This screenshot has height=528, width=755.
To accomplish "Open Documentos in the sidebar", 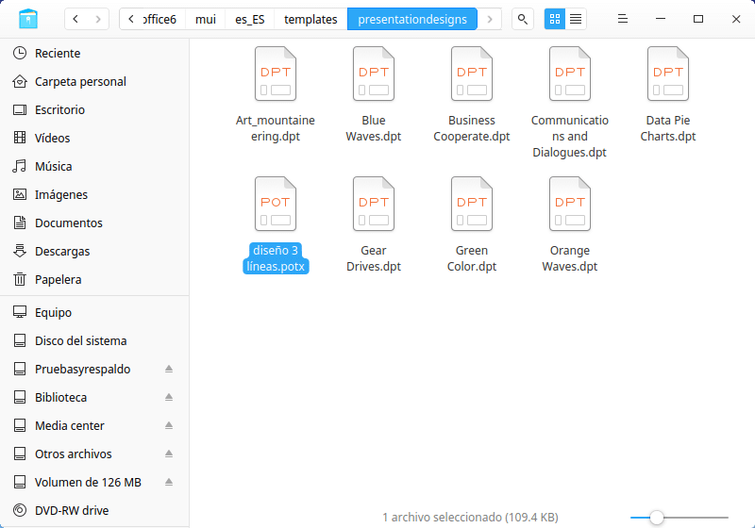I will coord(94,223).
